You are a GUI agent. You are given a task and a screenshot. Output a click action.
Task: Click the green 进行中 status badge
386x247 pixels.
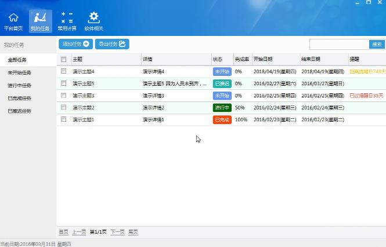(222, 108)
